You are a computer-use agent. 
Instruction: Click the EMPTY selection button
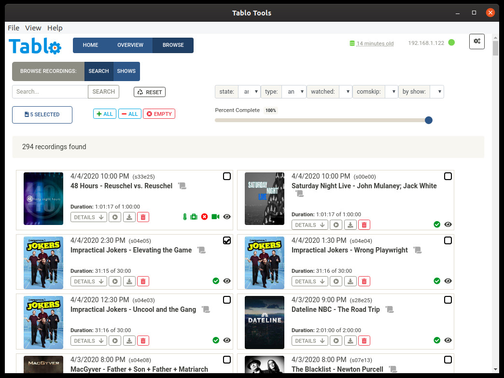[159, 114]
